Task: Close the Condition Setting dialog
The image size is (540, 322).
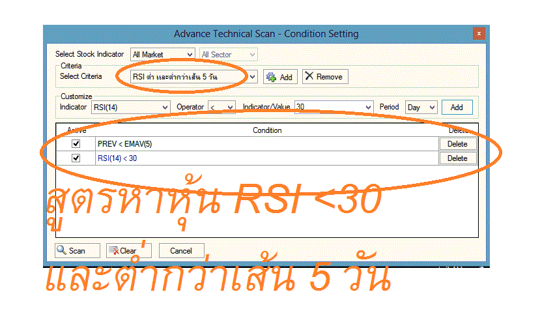Action: click(479, 33)
